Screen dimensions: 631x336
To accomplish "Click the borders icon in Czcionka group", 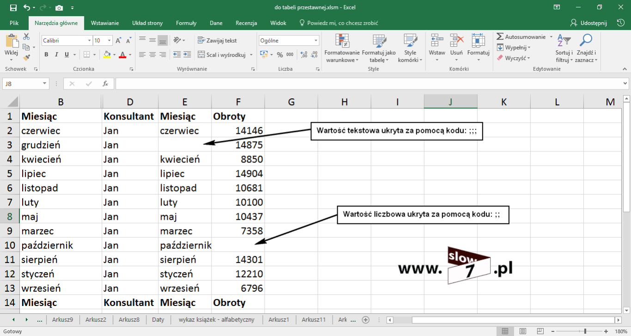I will 86,54.
